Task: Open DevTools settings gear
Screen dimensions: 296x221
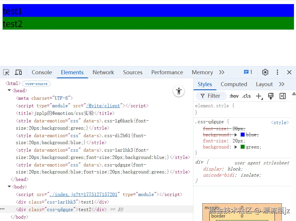Action: [x=265, y=72]
